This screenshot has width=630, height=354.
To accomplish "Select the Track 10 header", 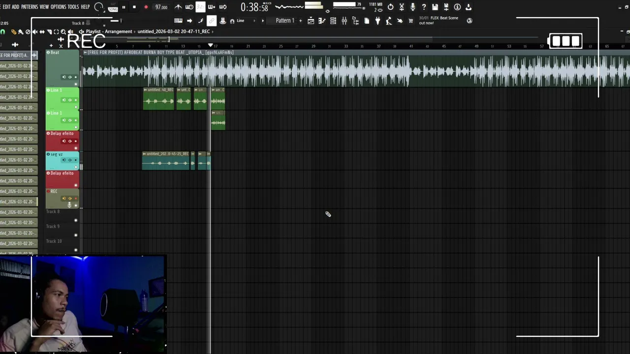I will pyautogui.click(x=63, y=246).
